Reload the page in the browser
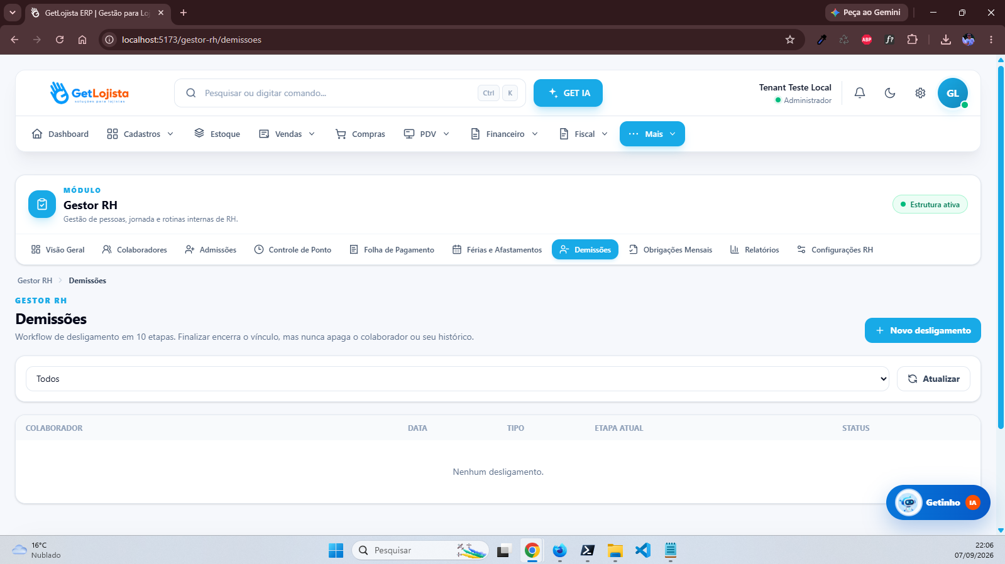The image size is (1005, 564). pos(60,40)
